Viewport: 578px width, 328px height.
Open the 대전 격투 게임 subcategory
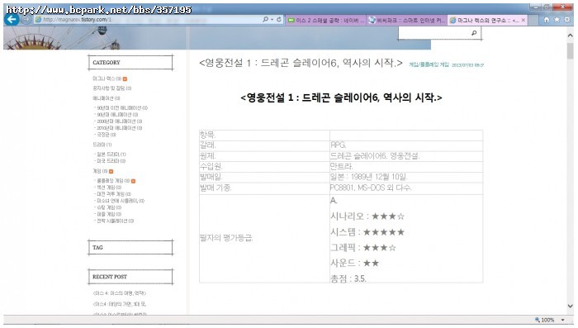(114, 194)
